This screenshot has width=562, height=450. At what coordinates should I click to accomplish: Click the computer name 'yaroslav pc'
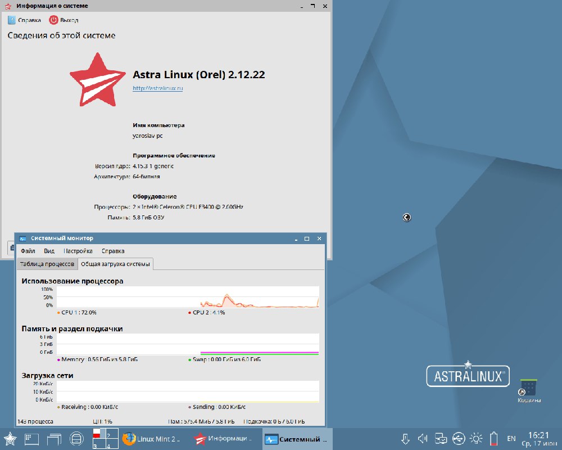(x=148, y=136)
